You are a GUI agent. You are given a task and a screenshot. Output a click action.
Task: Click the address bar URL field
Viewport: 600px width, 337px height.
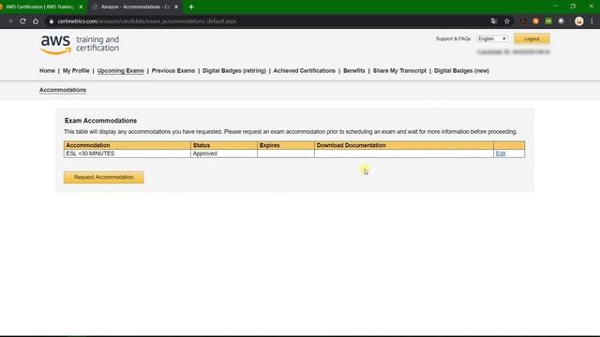tap(268, 22)
